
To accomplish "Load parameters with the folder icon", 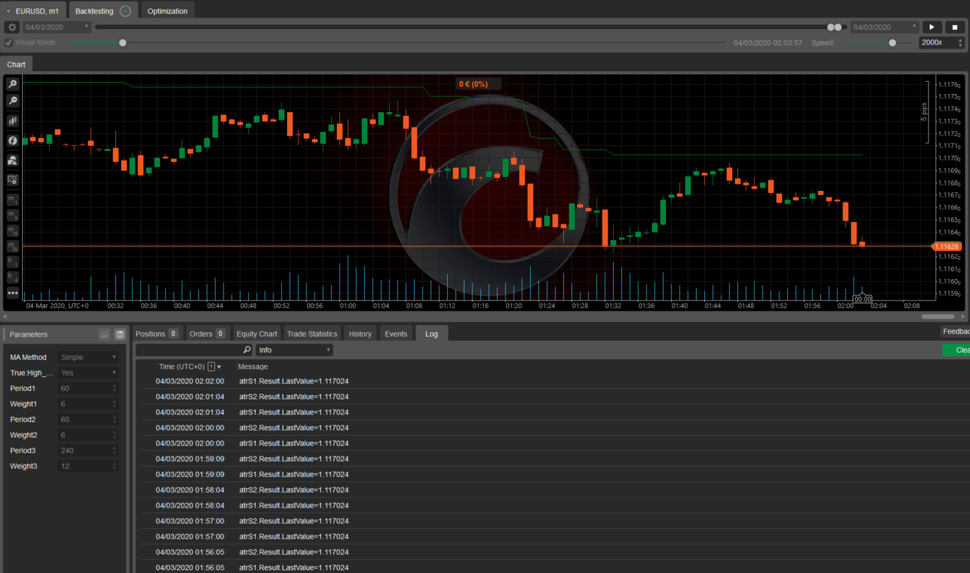I will click(104, 335).
